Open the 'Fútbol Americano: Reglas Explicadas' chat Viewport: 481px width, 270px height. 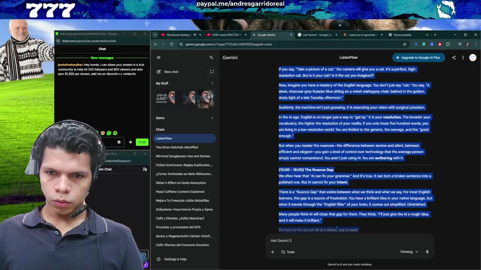184,165
